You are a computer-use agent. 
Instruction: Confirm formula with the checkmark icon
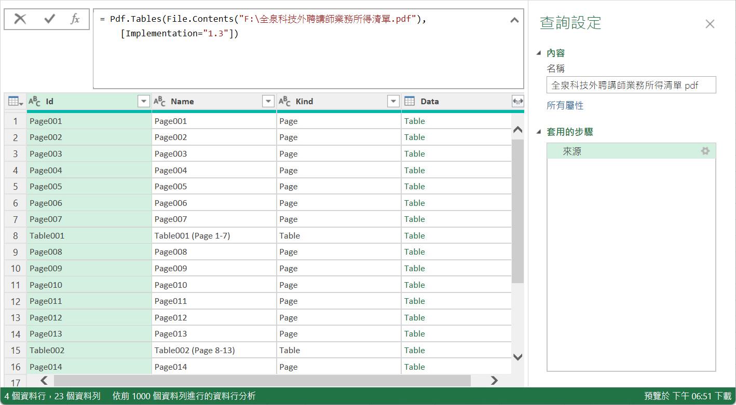50,19
